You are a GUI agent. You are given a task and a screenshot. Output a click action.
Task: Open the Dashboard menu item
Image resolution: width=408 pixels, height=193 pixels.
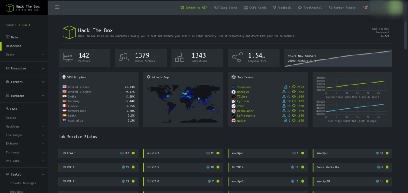click(x=14, y=46)
